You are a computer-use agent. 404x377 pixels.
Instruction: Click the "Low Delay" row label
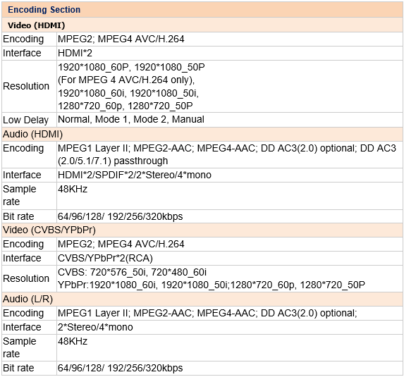pyautogui.click(x=25, y=120)
